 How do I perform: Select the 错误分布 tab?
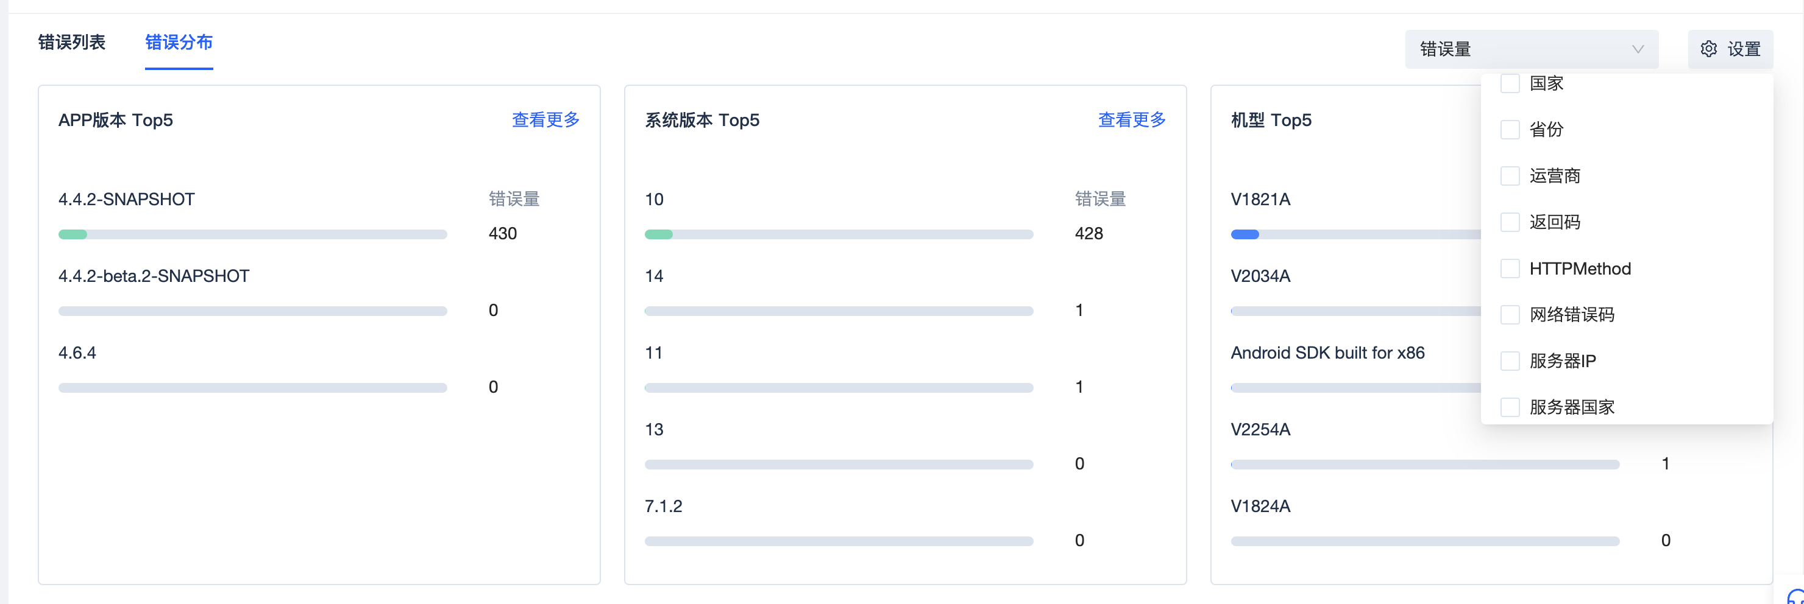point(179,43)
